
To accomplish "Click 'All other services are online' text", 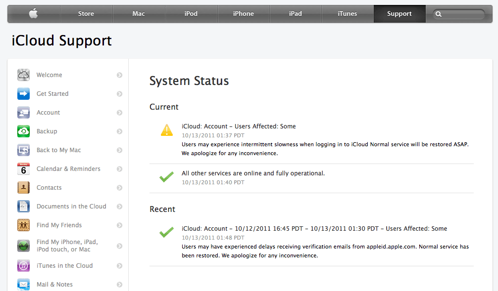I will coord(253,173).
